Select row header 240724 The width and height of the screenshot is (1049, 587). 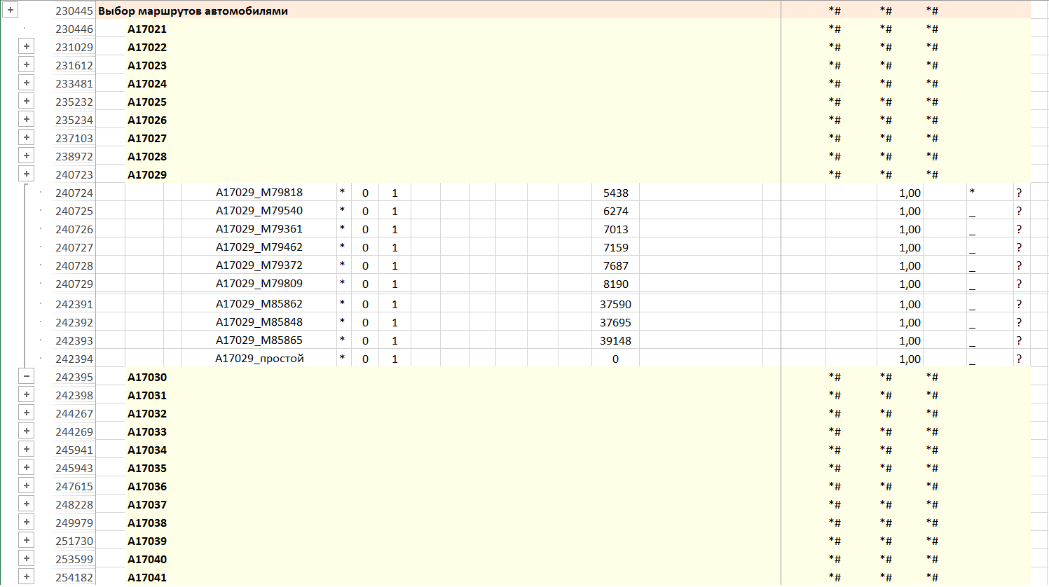74,193
